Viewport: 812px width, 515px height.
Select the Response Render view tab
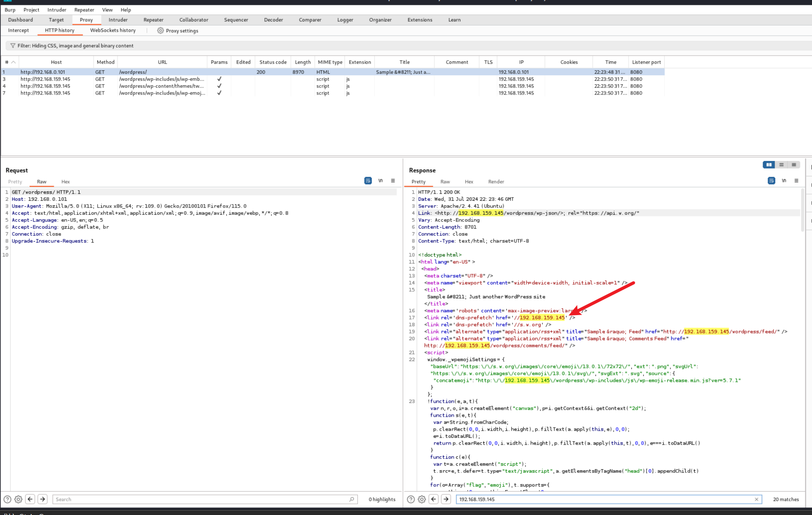[x=496, y=182]
